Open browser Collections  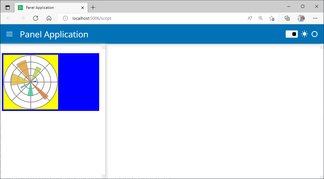287,18
